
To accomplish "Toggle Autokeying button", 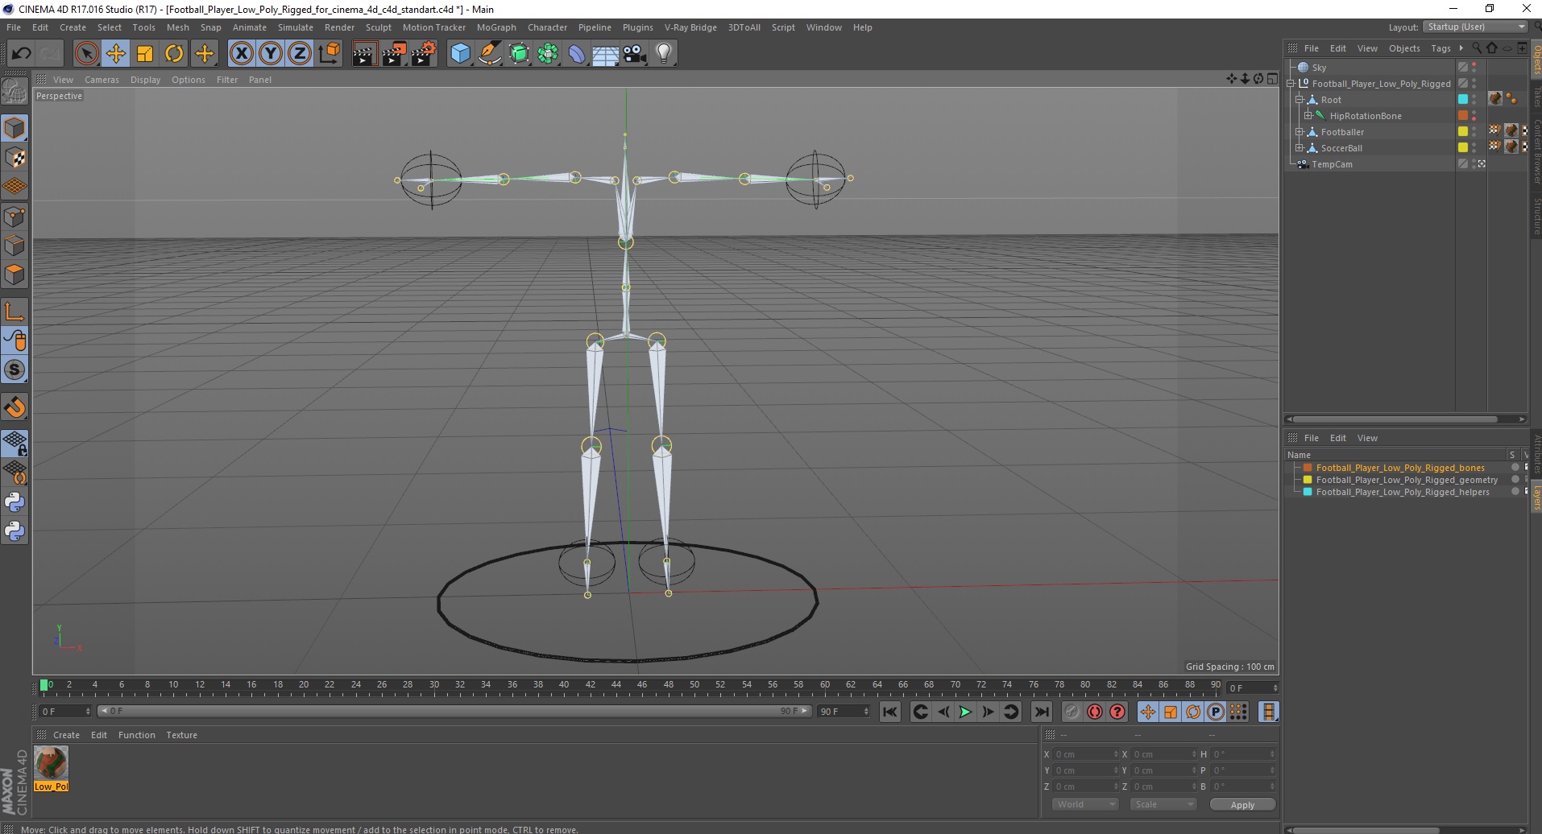I will click(x=1094, y=712).
